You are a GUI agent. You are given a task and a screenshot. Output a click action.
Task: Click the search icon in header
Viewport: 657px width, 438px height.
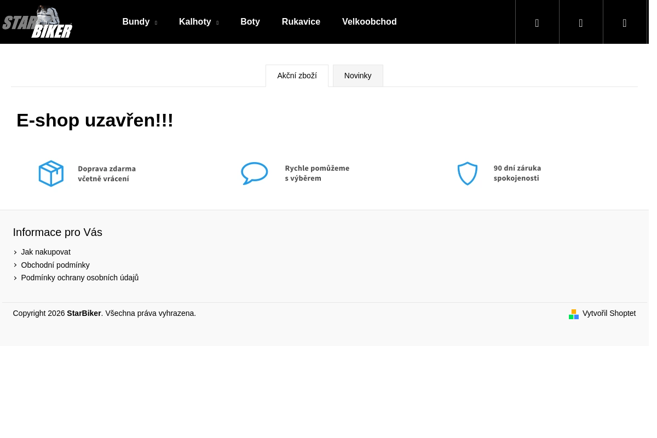537,23
